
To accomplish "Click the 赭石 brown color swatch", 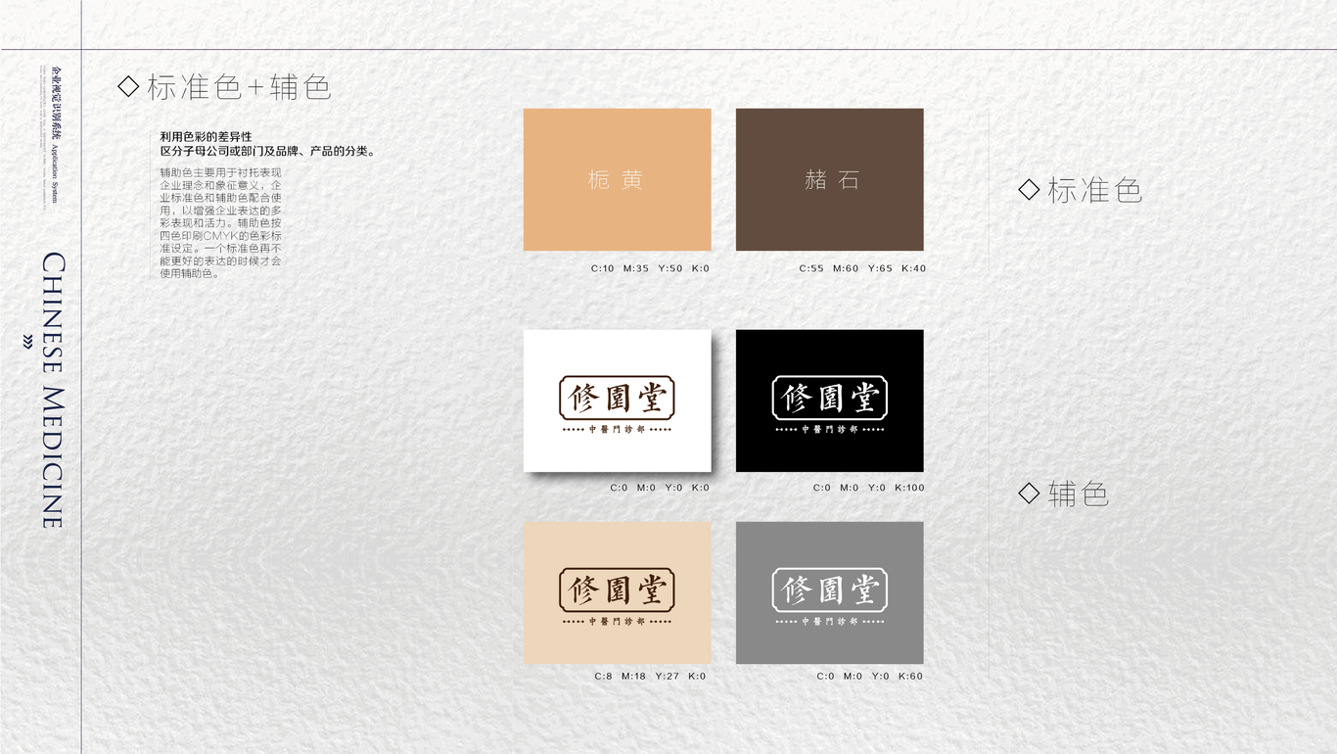I will [830, 179].
